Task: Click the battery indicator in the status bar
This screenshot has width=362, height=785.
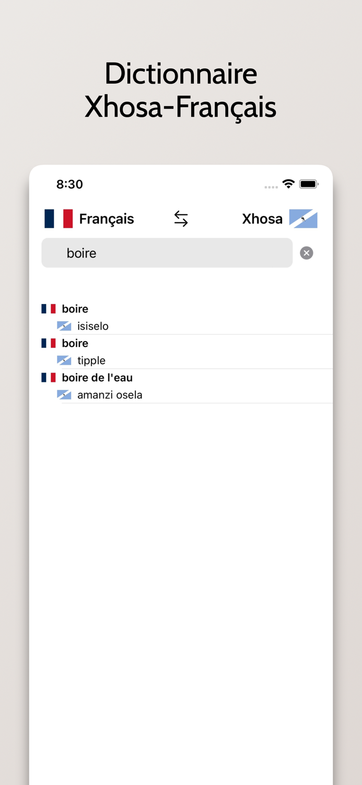Action: coord(308,184)
